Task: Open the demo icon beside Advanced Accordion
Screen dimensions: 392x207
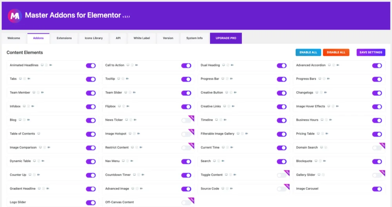Action: (330, 65)
